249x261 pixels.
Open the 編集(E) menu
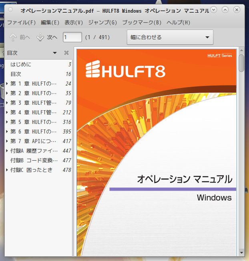point(50,22)
